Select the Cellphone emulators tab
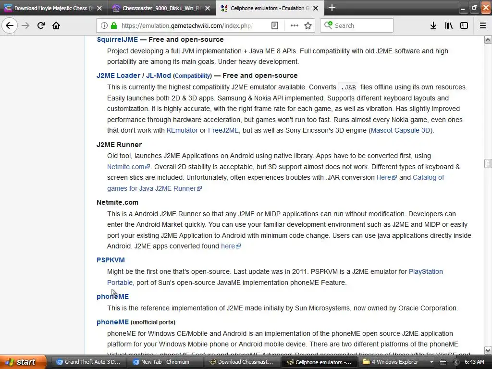Image resolution: width=492 pixels, height=369 pixels. pos(270,8)
